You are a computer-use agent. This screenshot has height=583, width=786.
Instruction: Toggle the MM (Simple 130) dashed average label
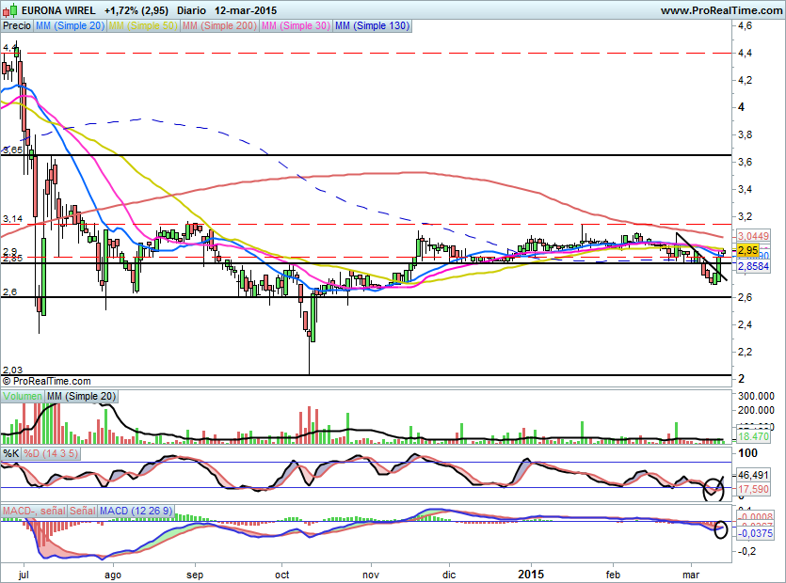coord(373,26)
